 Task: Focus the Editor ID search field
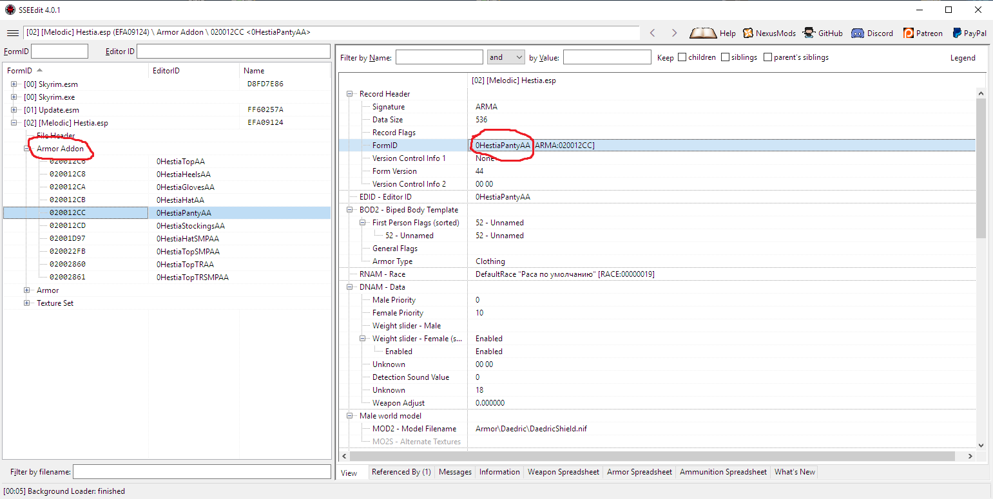point(233,52)
